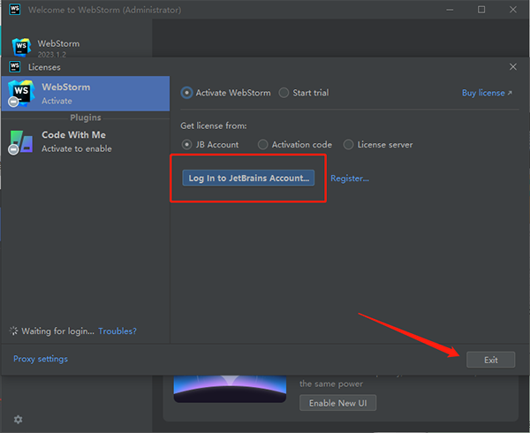The height and width of the screenshot is (433, 530).
Task: Maximize the Welcome to WebStorm window
Action: tap(481, 10)
